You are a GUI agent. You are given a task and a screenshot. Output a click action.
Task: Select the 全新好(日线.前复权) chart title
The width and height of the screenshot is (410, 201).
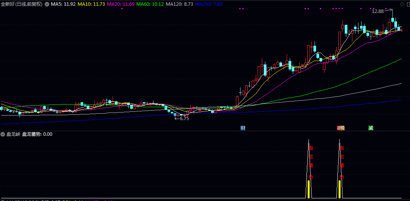click(x=21, y=4)
